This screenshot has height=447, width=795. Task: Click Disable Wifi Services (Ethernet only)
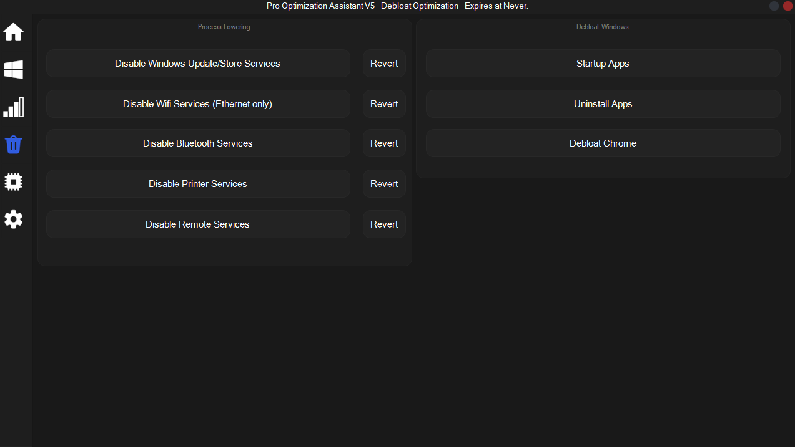point(198,104)
